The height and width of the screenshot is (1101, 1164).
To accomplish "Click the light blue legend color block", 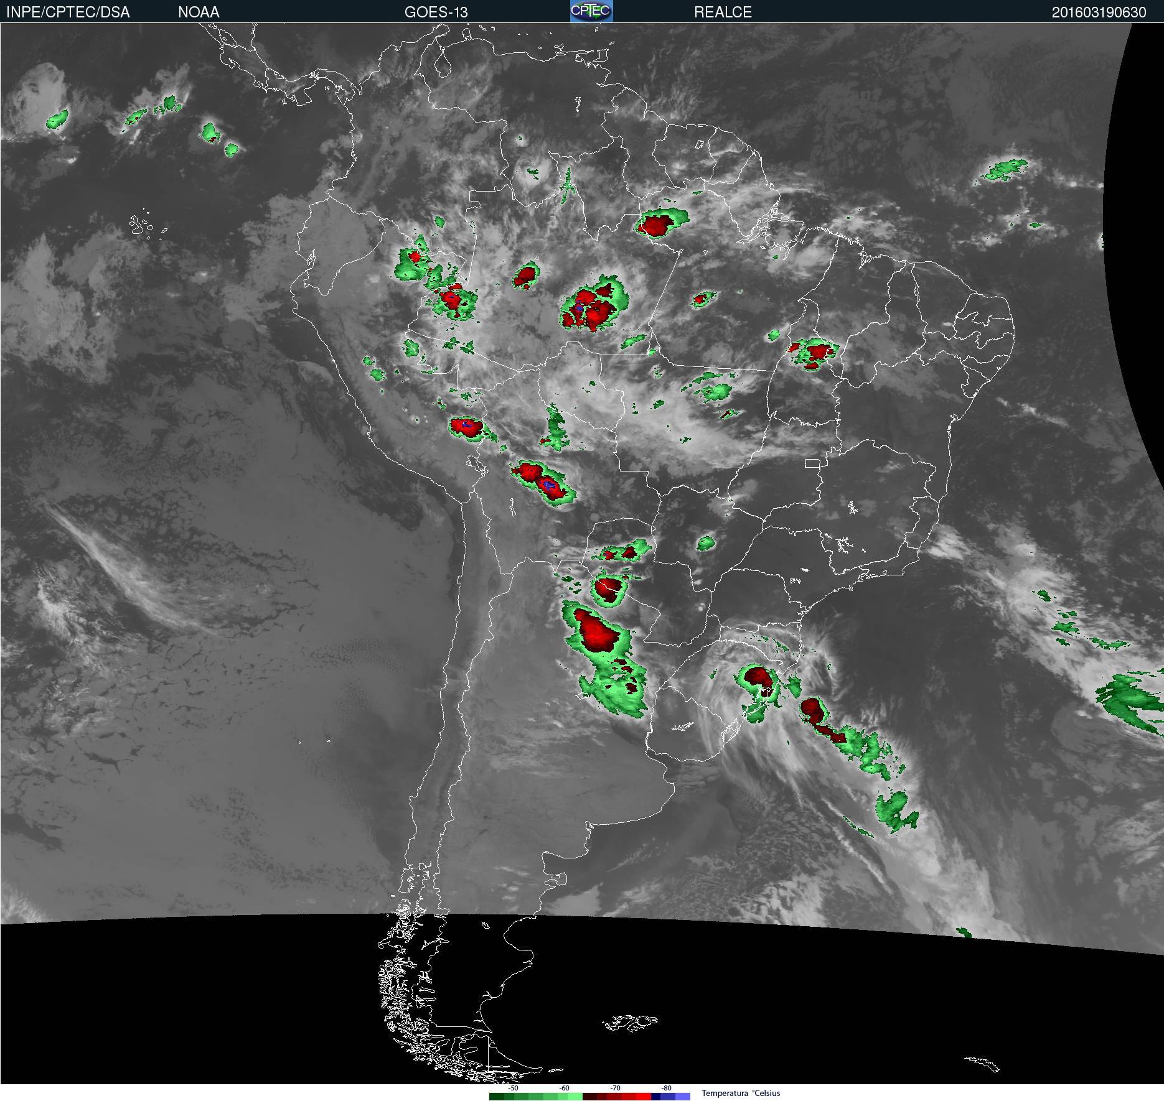I will [683, 1097].
